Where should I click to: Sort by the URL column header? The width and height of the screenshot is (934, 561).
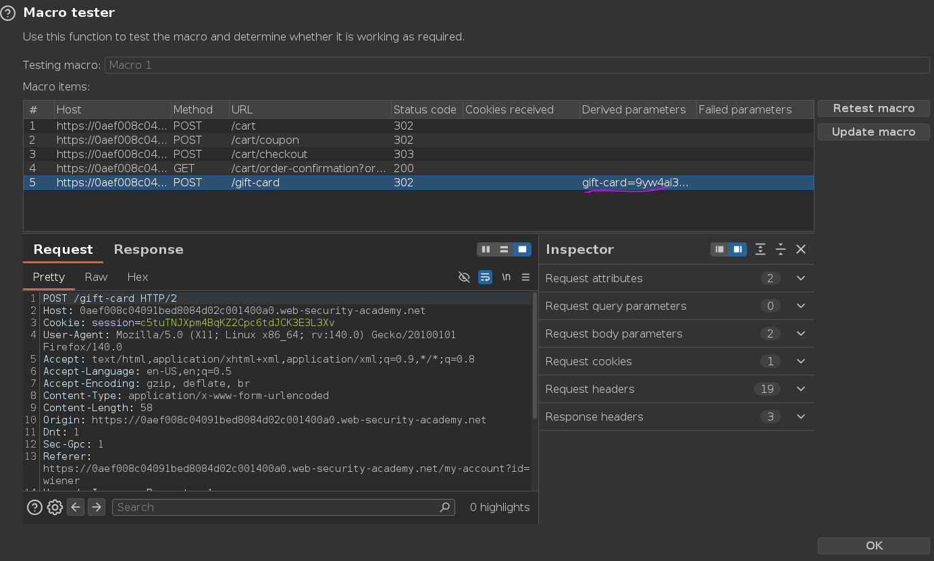tap(310, 109)
